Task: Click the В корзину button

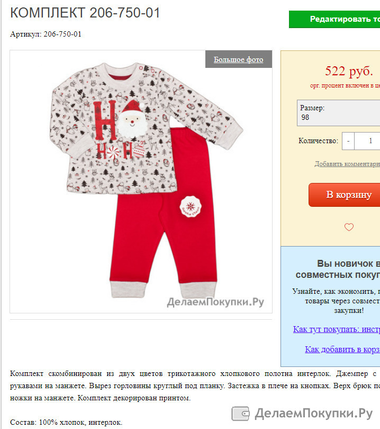Action: [x=344, y=195]
